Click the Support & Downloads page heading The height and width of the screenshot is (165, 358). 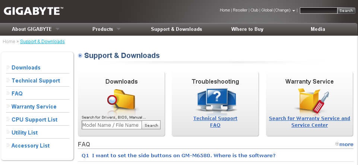[x=122, y=55]
